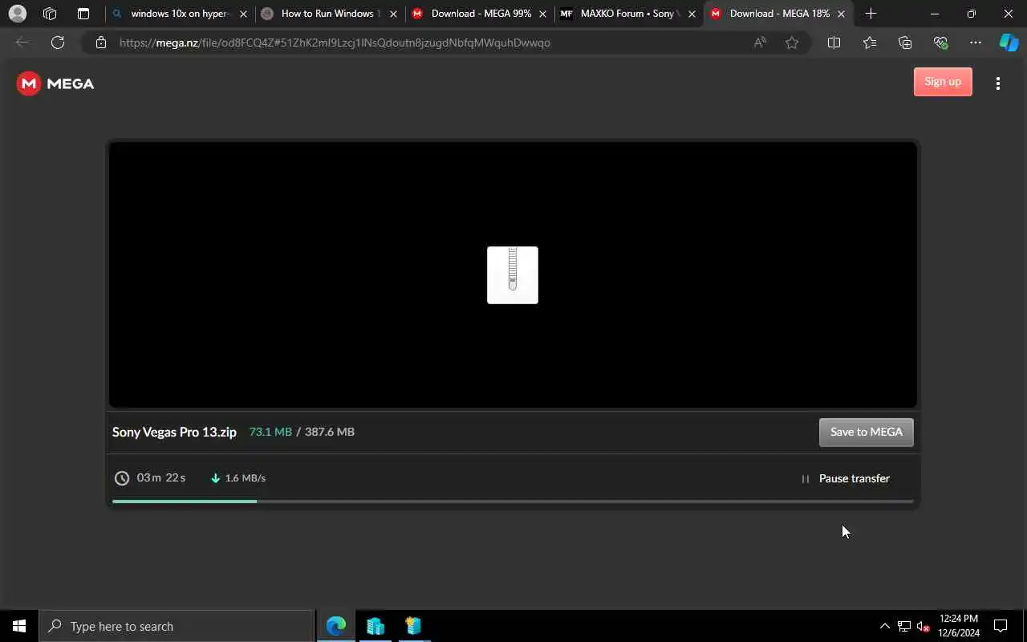Click the Sign up button
Screen dimensions: 1027x642
coord(943,82)
